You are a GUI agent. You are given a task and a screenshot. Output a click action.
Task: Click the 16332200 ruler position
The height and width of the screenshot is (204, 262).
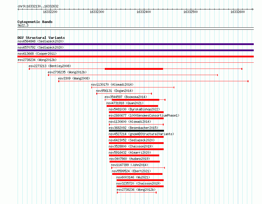(x=50, y=12)
